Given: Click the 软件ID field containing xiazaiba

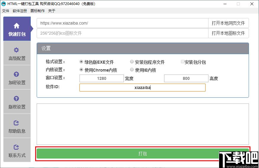Looking at the screenshot, I should click(x=143, y=88).
